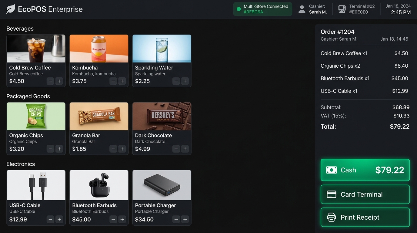This screenshot has width=417, height=233.
Task: Select the Cold Brew Coffee product image
Action: 36,49
